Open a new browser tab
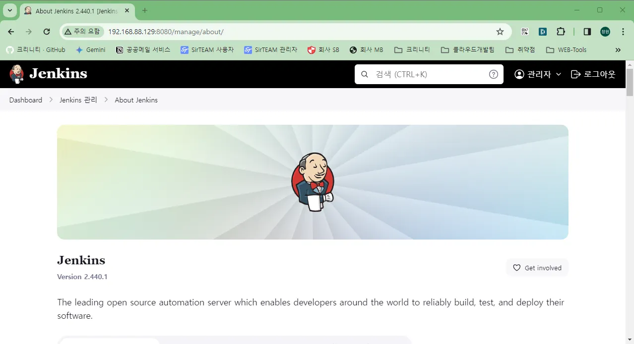 point(145,10)
